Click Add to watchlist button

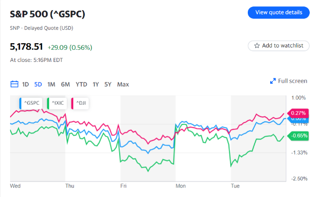[279, 46]
